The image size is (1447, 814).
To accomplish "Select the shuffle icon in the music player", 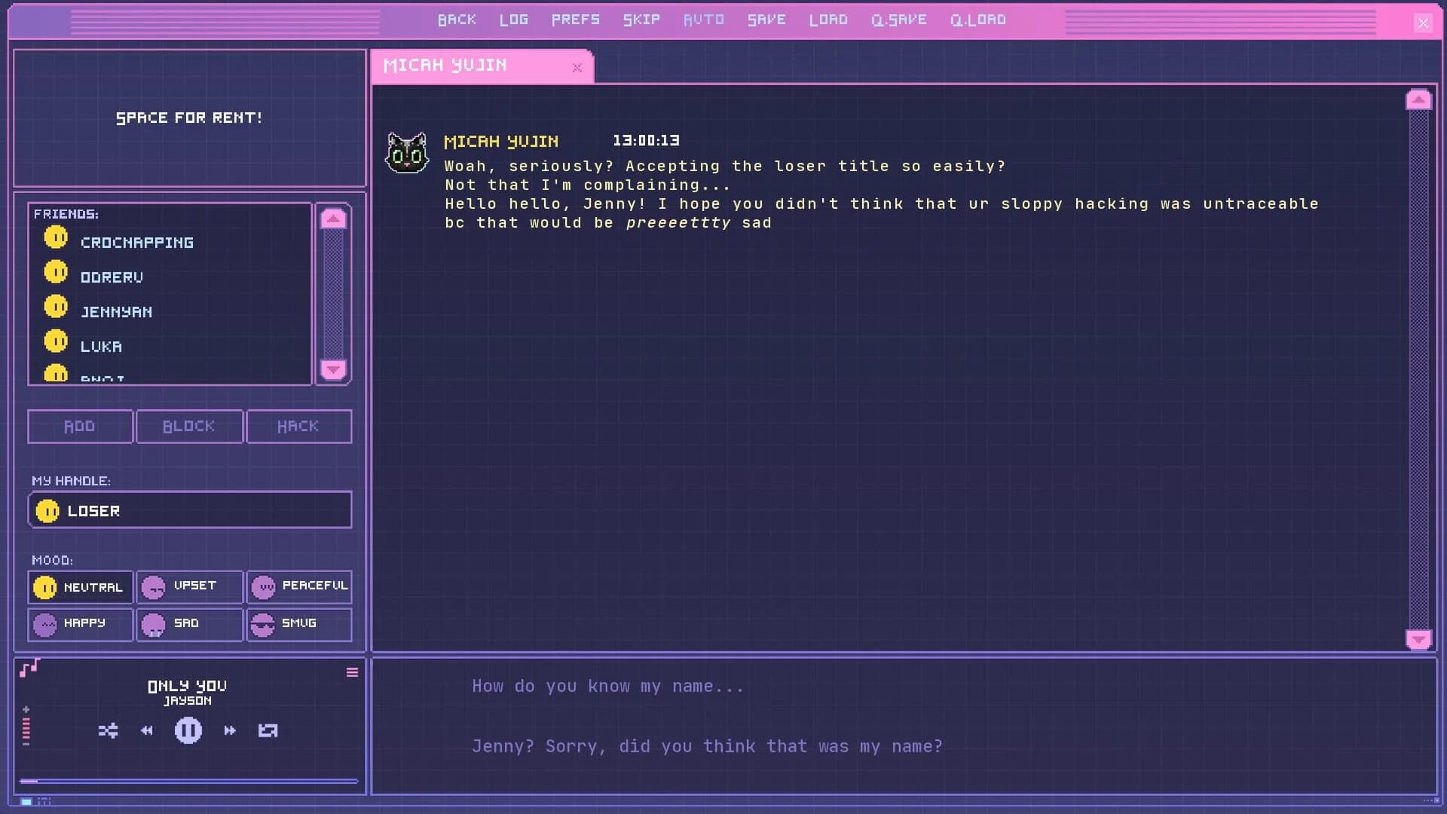I will [x=109, y=730].
